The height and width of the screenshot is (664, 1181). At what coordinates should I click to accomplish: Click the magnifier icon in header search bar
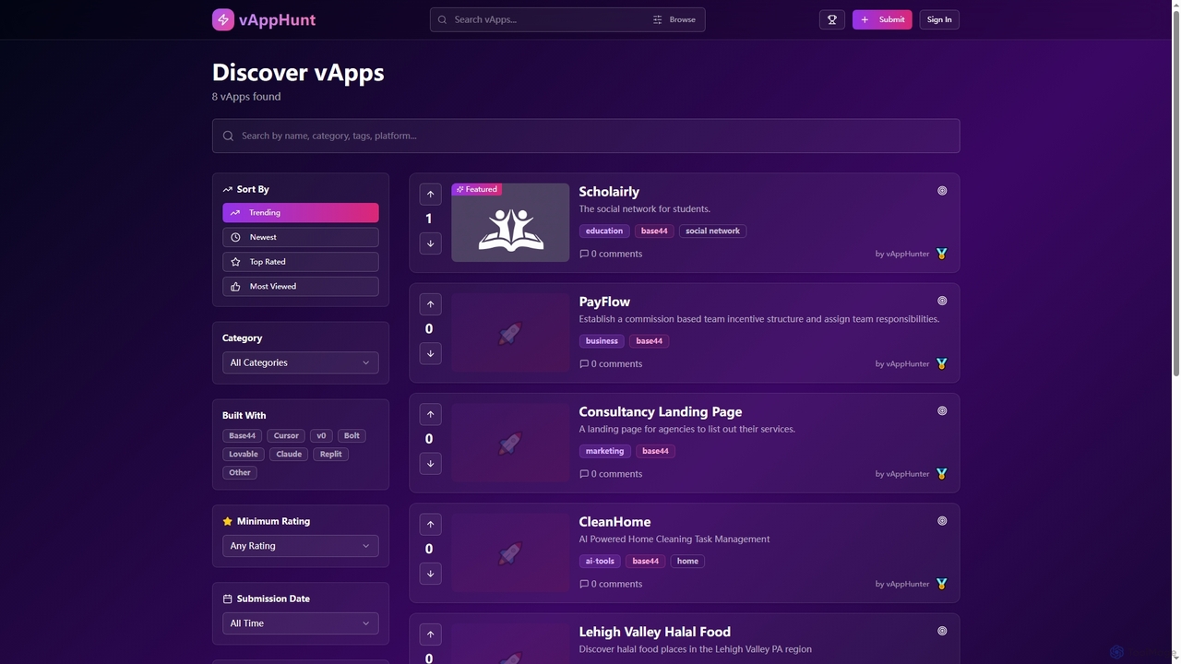coord(443,19)
